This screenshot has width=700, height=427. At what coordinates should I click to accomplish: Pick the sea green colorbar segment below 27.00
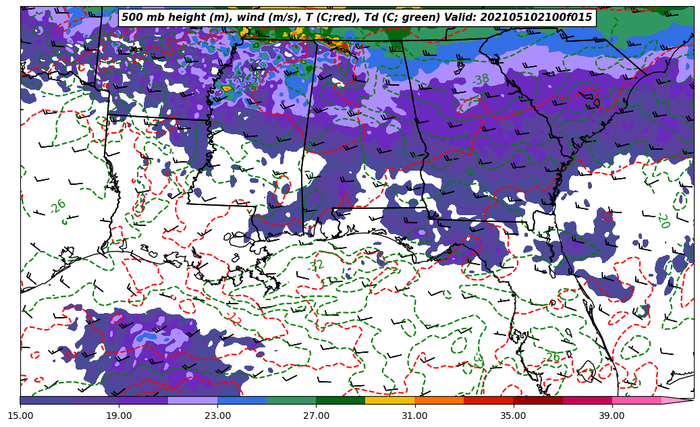point(292,400)
